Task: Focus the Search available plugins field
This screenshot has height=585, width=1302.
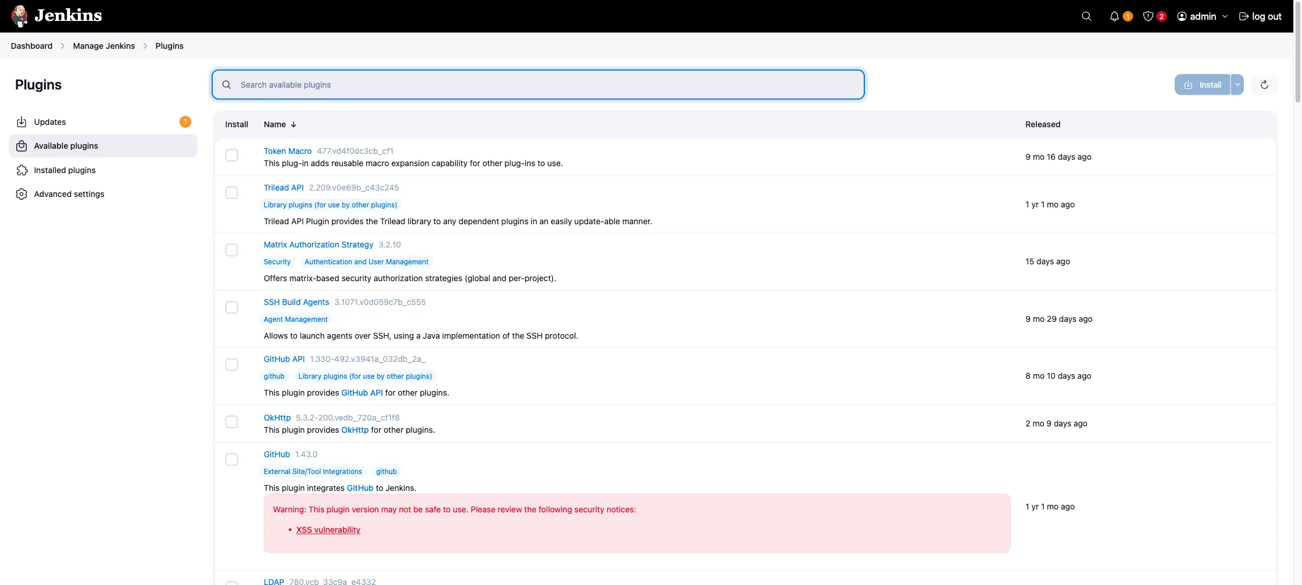Action: point(538,85)
